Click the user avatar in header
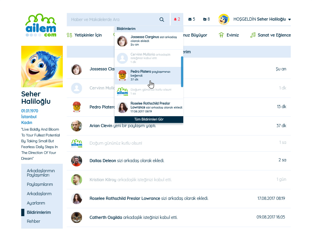This screenshot has width=312, height=243. click(x=224, y=19)
